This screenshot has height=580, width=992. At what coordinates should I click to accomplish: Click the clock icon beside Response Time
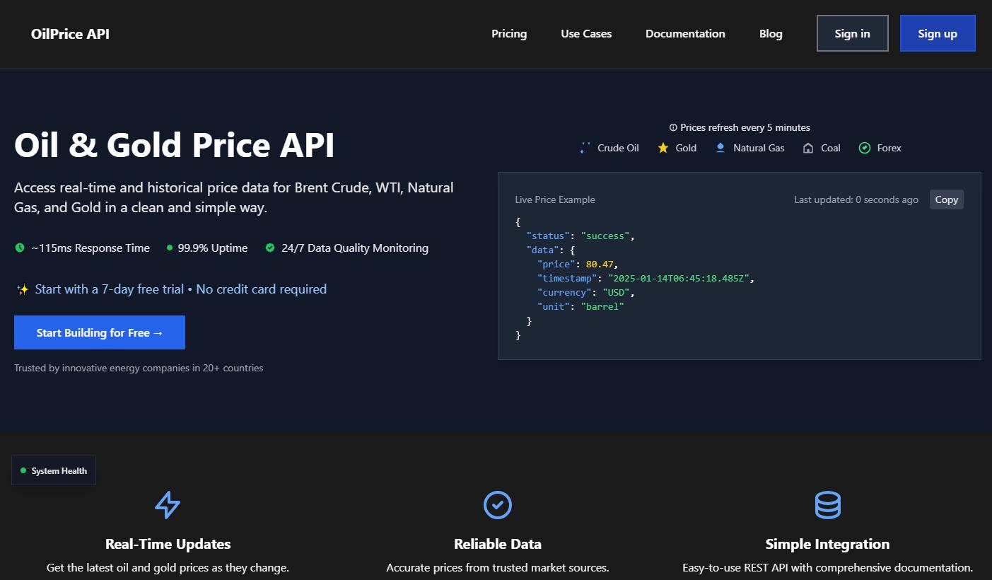pos(20,248)
